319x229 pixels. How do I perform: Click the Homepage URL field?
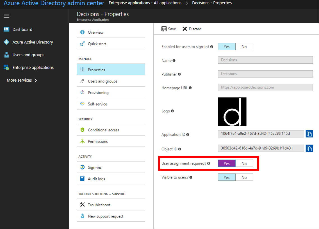click(x=265, y=88)
